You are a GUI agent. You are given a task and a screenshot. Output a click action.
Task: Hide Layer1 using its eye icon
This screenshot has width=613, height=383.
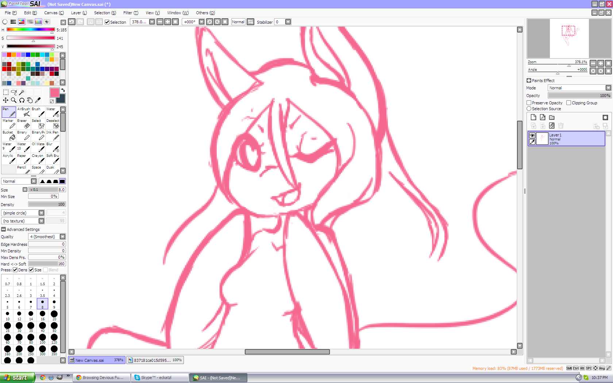coord(532,135)
